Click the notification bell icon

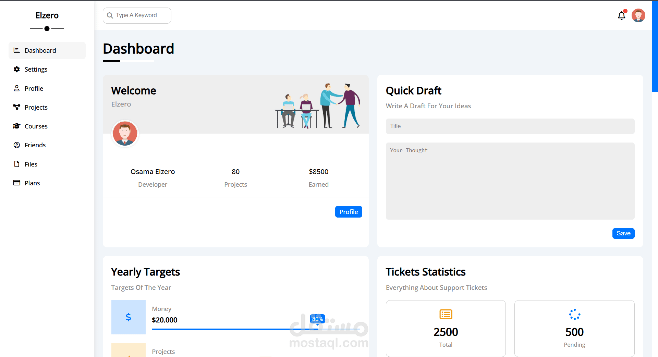tap(621, 16)
